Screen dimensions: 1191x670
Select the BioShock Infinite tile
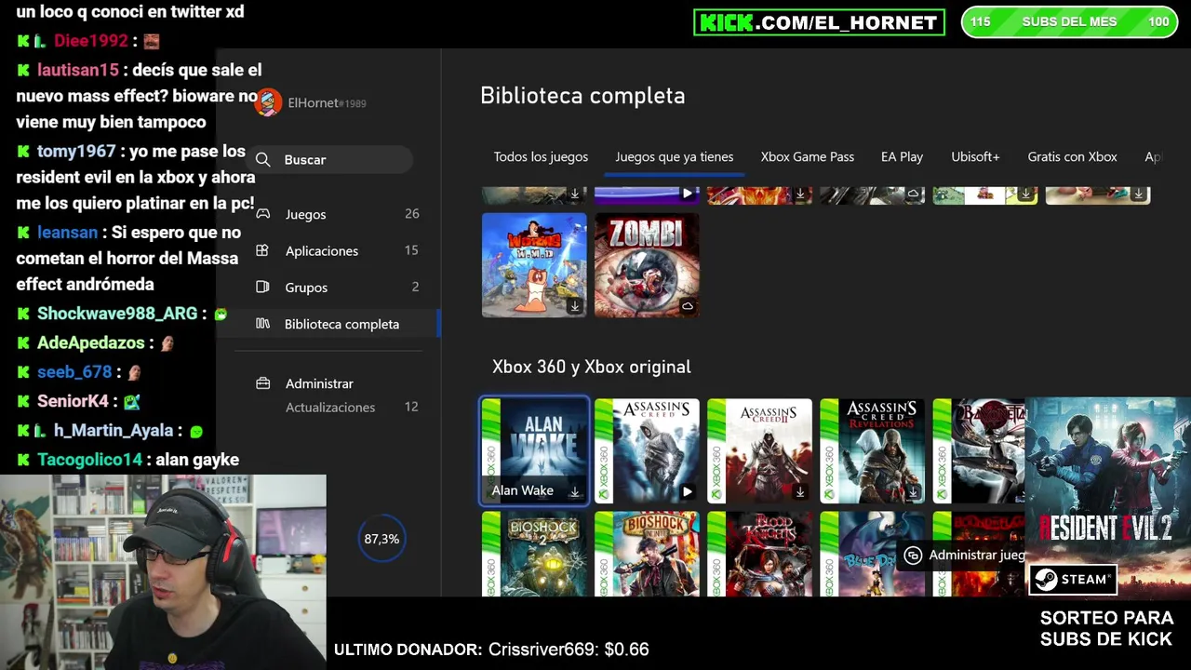647,554
